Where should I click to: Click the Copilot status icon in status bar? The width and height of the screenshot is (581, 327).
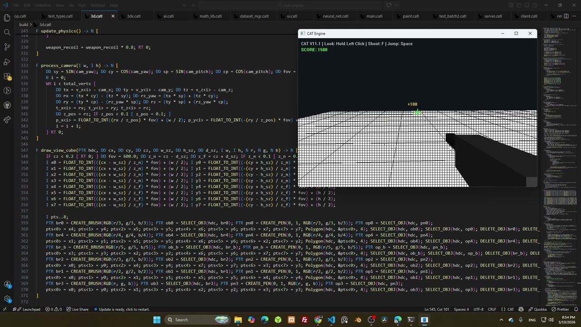point(521,309)
